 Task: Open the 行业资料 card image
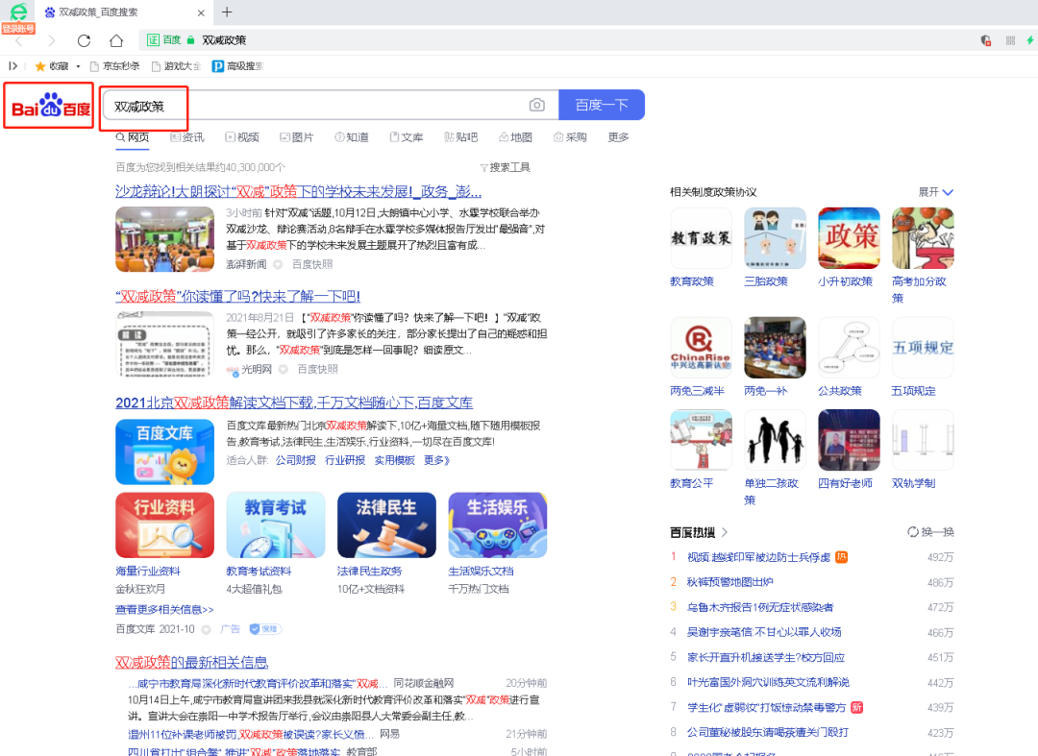pyautogui.click(x=165, y=525)
